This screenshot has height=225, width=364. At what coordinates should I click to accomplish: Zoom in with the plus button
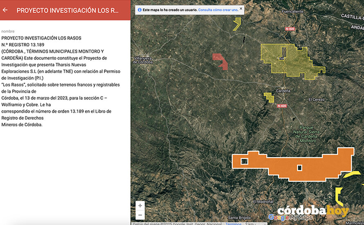[x=140, y=205]
